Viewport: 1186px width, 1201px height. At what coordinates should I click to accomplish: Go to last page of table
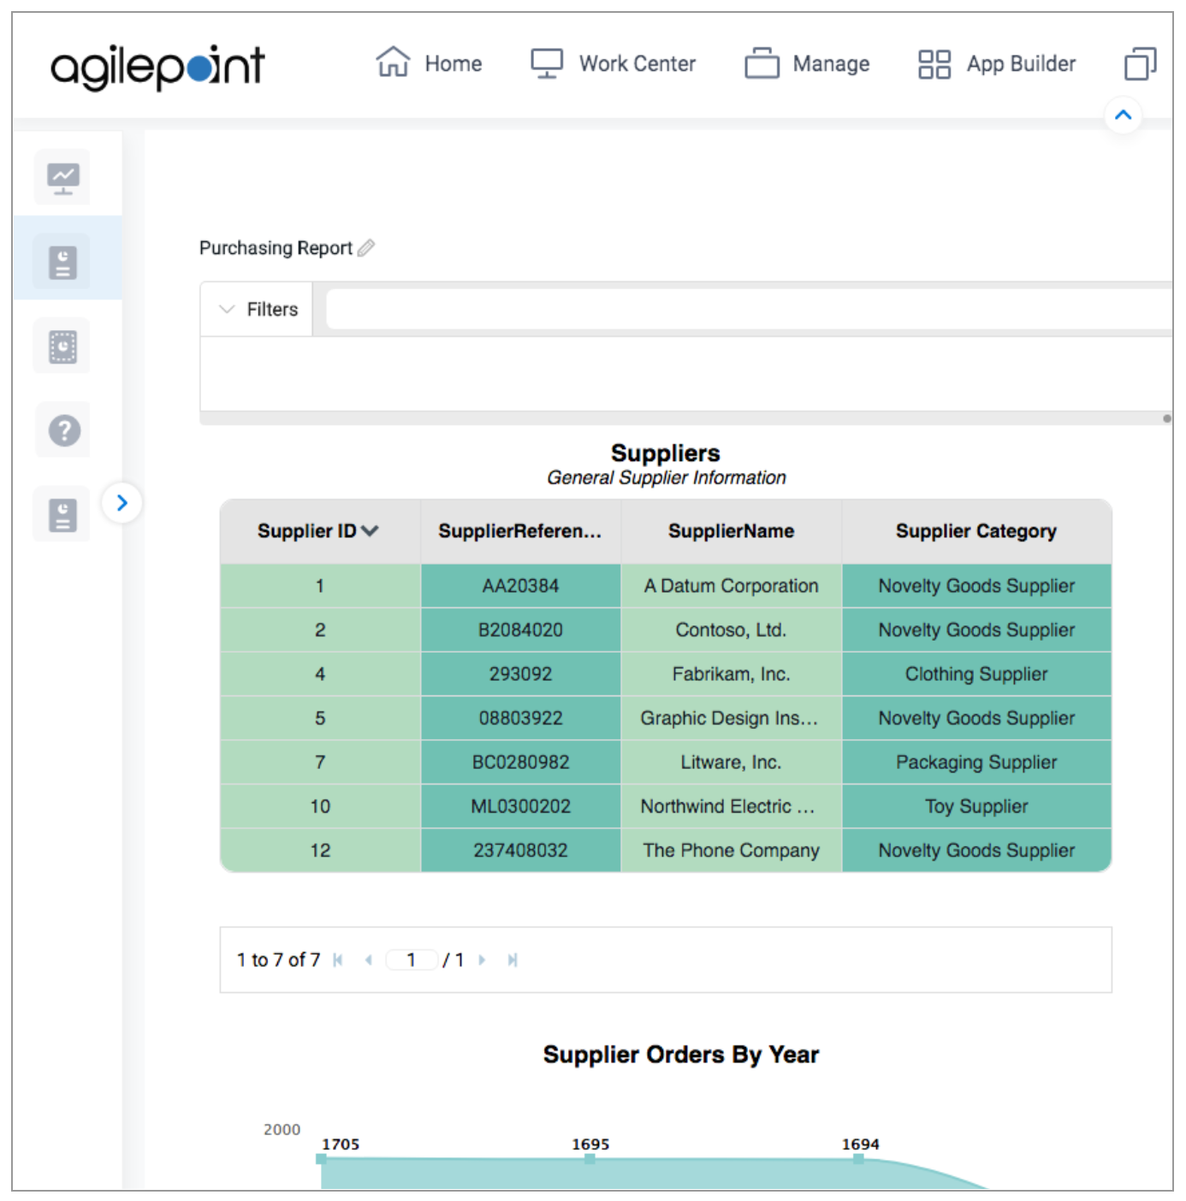pyautogui.click(x=512, y=960)
